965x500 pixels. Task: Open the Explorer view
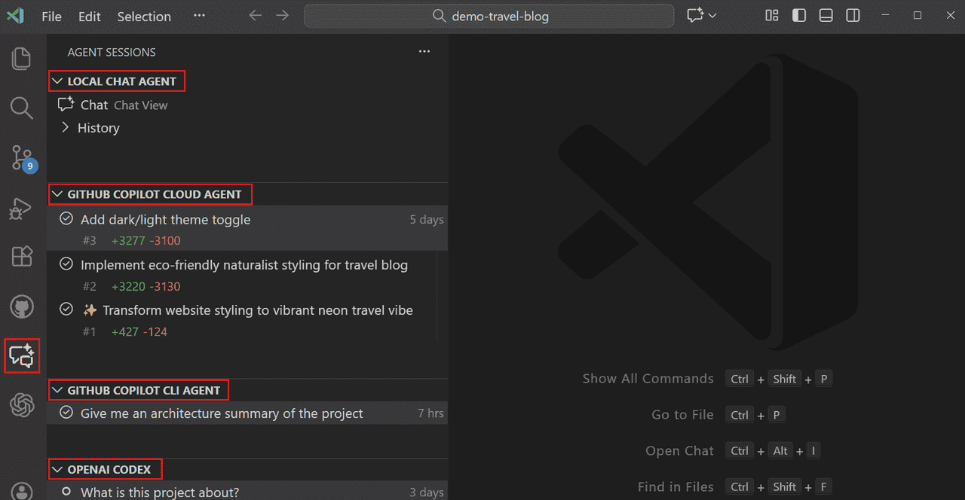[21, 58]
